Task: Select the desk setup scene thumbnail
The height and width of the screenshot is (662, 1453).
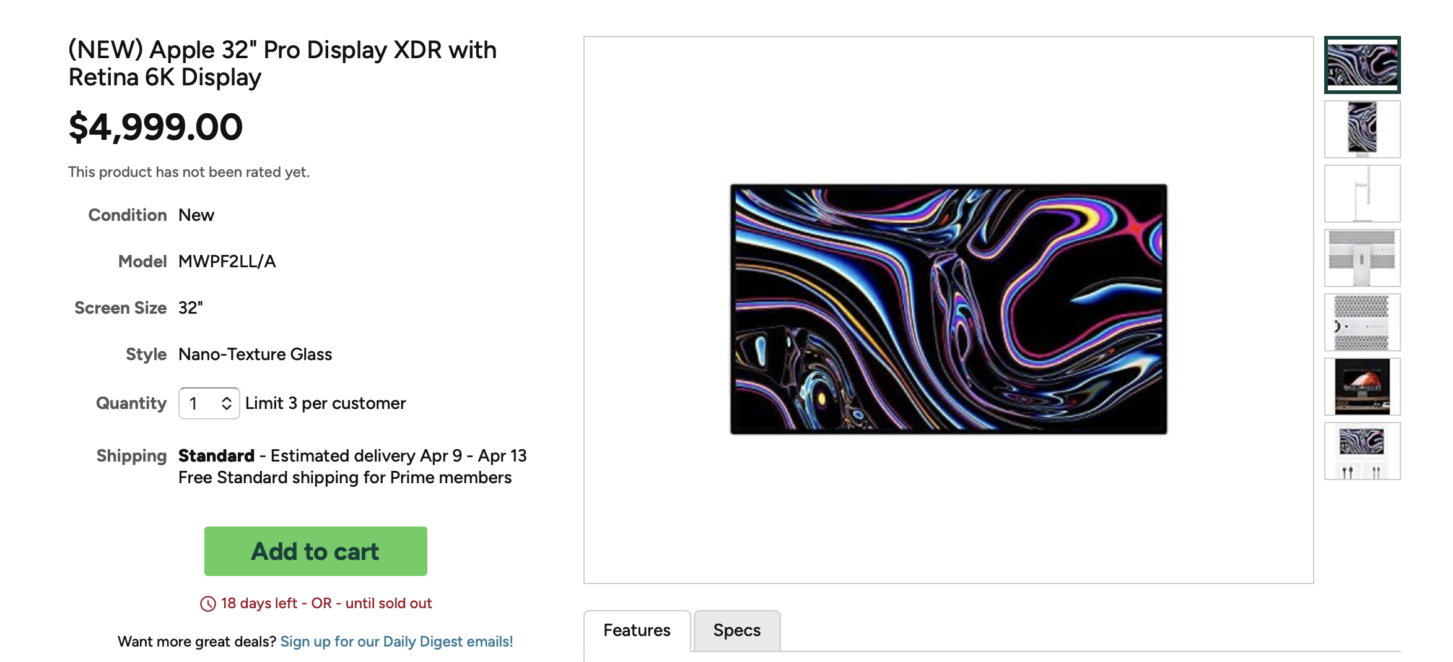Action: point(1362,387)
